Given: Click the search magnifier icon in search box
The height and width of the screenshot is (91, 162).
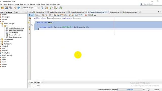Looking at the screenshot, I should [141, 4].
